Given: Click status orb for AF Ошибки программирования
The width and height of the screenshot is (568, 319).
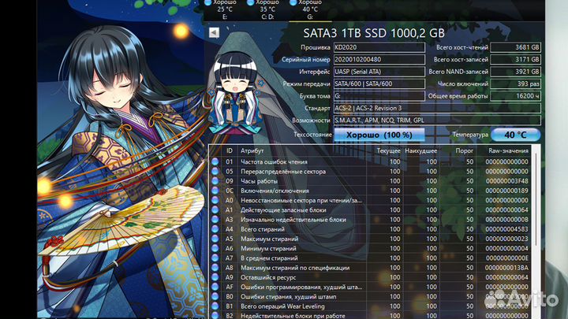Looking at the screenshot, I should point(215,287).
